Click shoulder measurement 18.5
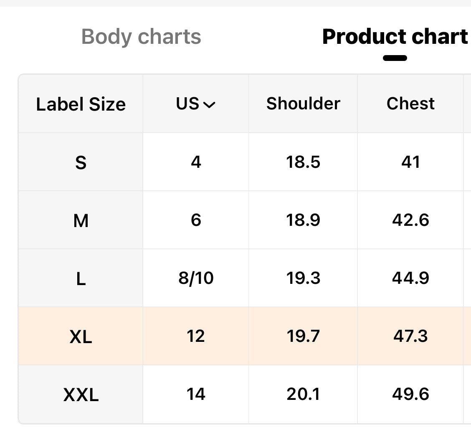 [x=303, y=162]
